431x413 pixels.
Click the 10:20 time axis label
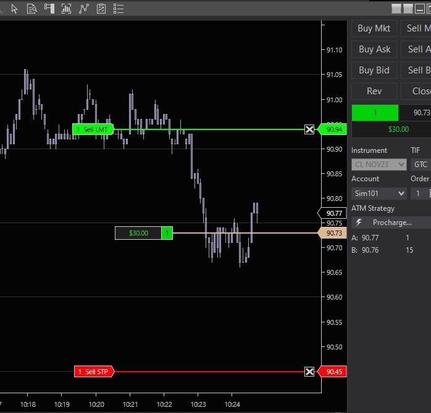point(96,404)
